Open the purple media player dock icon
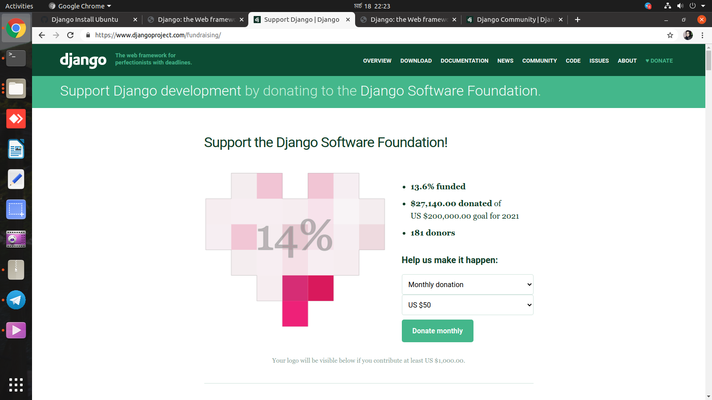Screen dimensions: 712x400 coord(16,330)
